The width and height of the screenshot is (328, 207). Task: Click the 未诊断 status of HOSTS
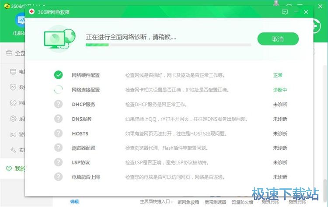(280, 133)
